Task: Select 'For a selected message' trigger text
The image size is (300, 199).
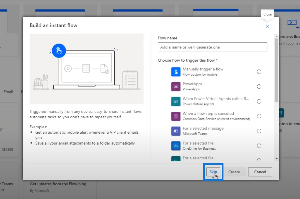Action: coord(203,128)
